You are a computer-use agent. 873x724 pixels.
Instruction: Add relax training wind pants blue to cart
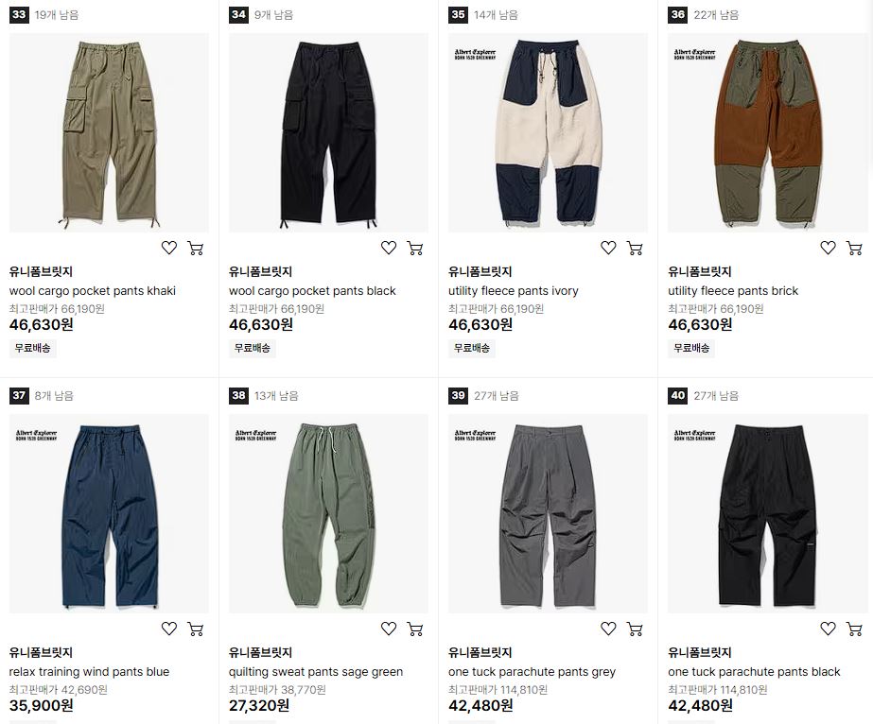(x=196, y=629)
